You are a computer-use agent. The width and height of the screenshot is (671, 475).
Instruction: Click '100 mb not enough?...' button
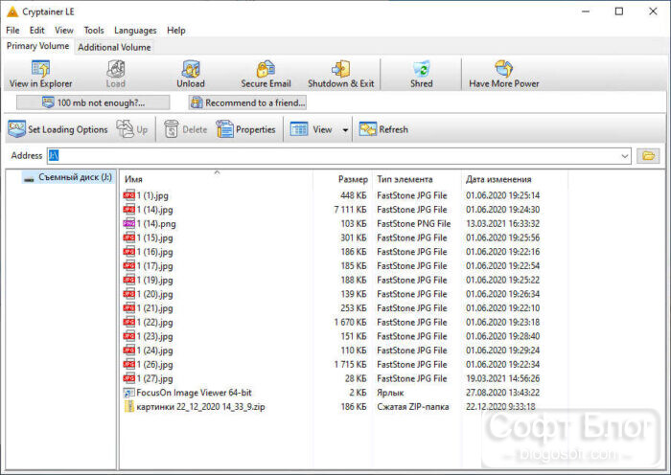pyautogui.click(x=93, y=102)
